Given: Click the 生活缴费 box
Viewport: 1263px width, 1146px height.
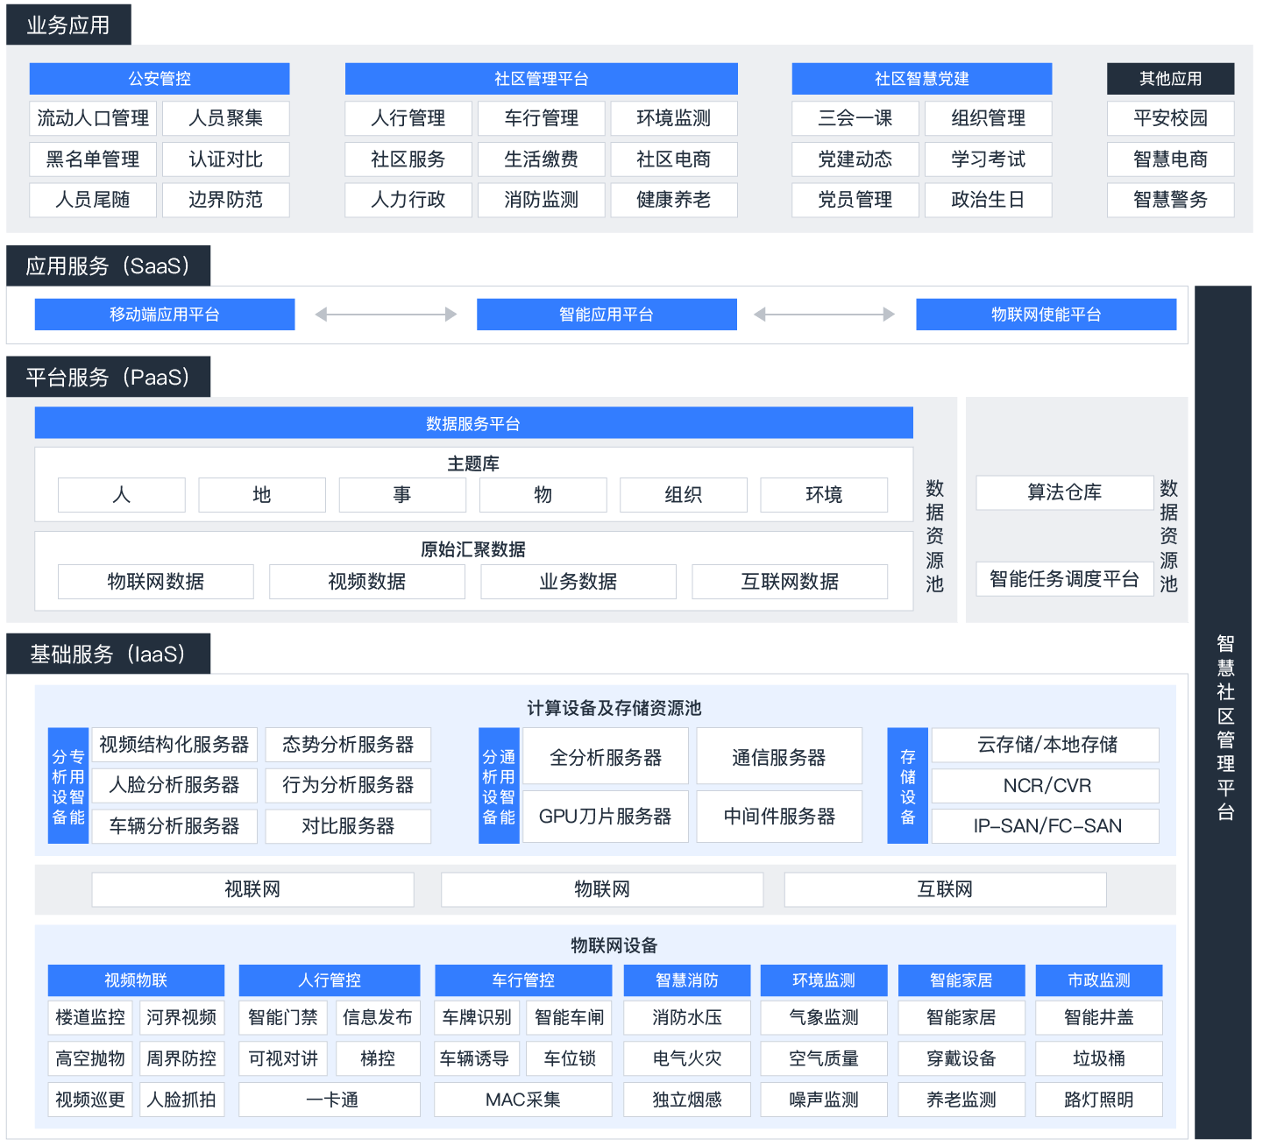Looking at the screenshot, I should coord(542,159).
